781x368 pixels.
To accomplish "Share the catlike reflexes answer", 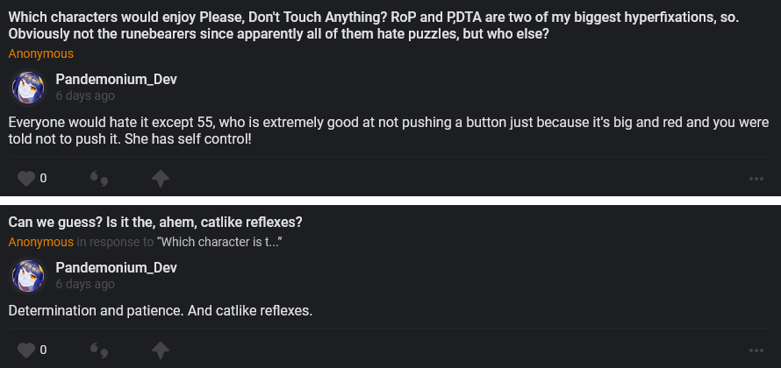I will (x=160, y=350).
